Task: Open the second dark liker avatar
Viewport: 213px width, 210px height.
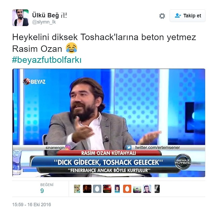Action: (87, 189)
